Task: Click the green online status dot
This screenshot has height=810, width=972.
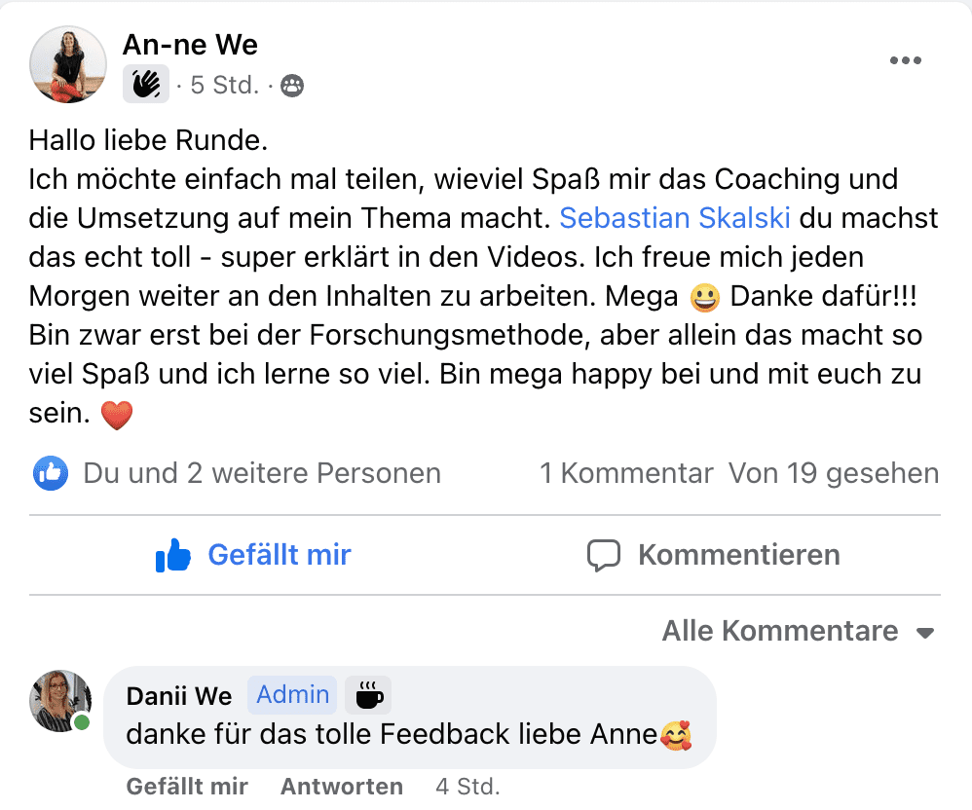Action: tap(81, 722)
